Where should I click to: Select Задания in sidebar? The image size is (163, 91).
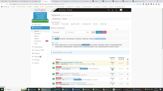36,31
